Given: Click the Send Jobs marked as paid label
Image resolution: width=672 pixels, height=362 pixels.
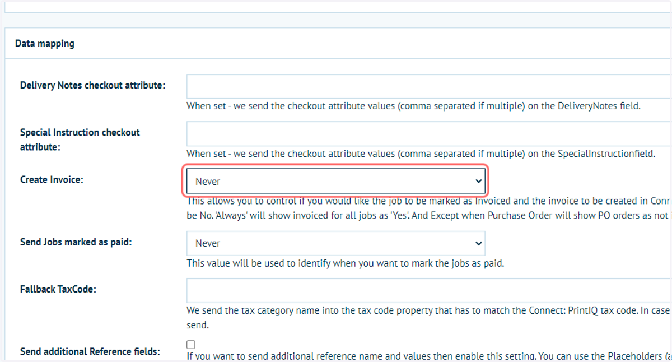Looking at the screenshot, I should pos(76,242).
